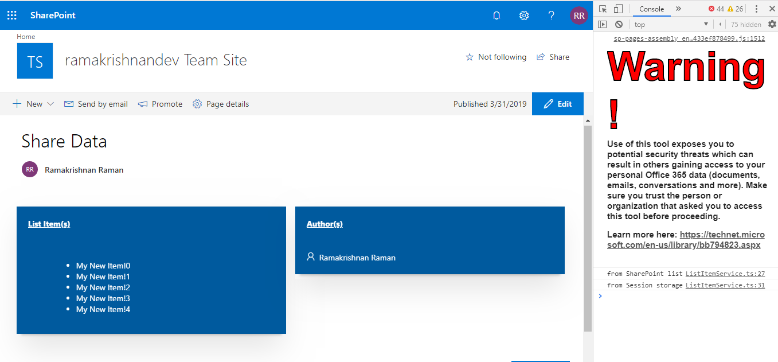Select list entry My New Item!3
The width and height of the screenshot is (778, 362).
point(103,298)
